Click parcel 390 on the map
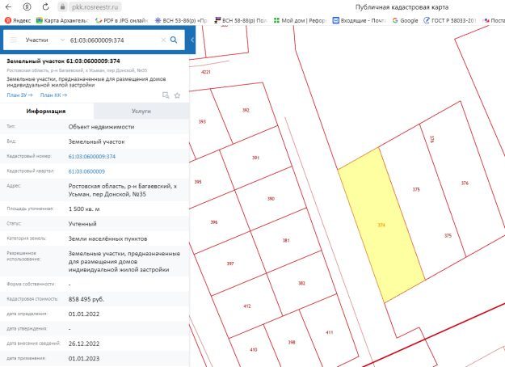 tap(271, 199)
